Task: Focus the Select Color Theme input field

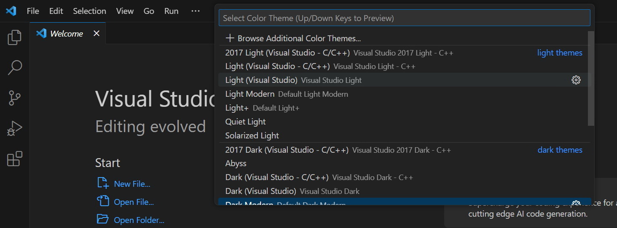Action: pos(404,18)
